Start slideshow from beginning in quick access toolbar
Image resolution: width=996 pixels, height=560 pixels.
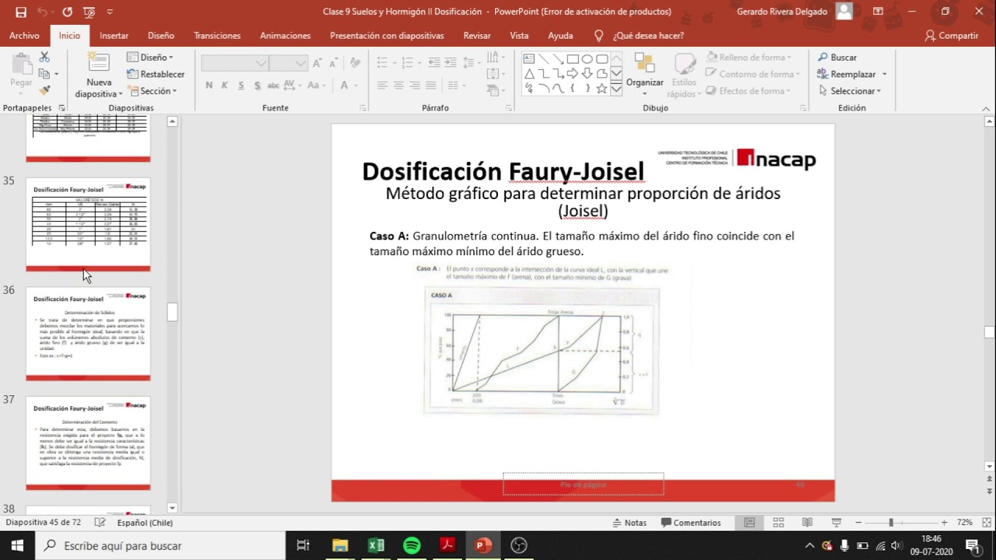[x=89, y=12]
